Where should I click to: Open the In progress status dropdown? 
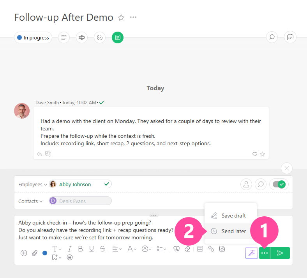[x=34, y=38]
